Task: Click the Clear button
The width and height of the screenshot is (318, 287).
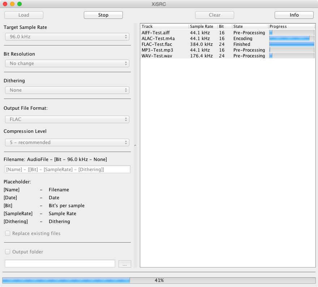Action: tap(215, 15)
